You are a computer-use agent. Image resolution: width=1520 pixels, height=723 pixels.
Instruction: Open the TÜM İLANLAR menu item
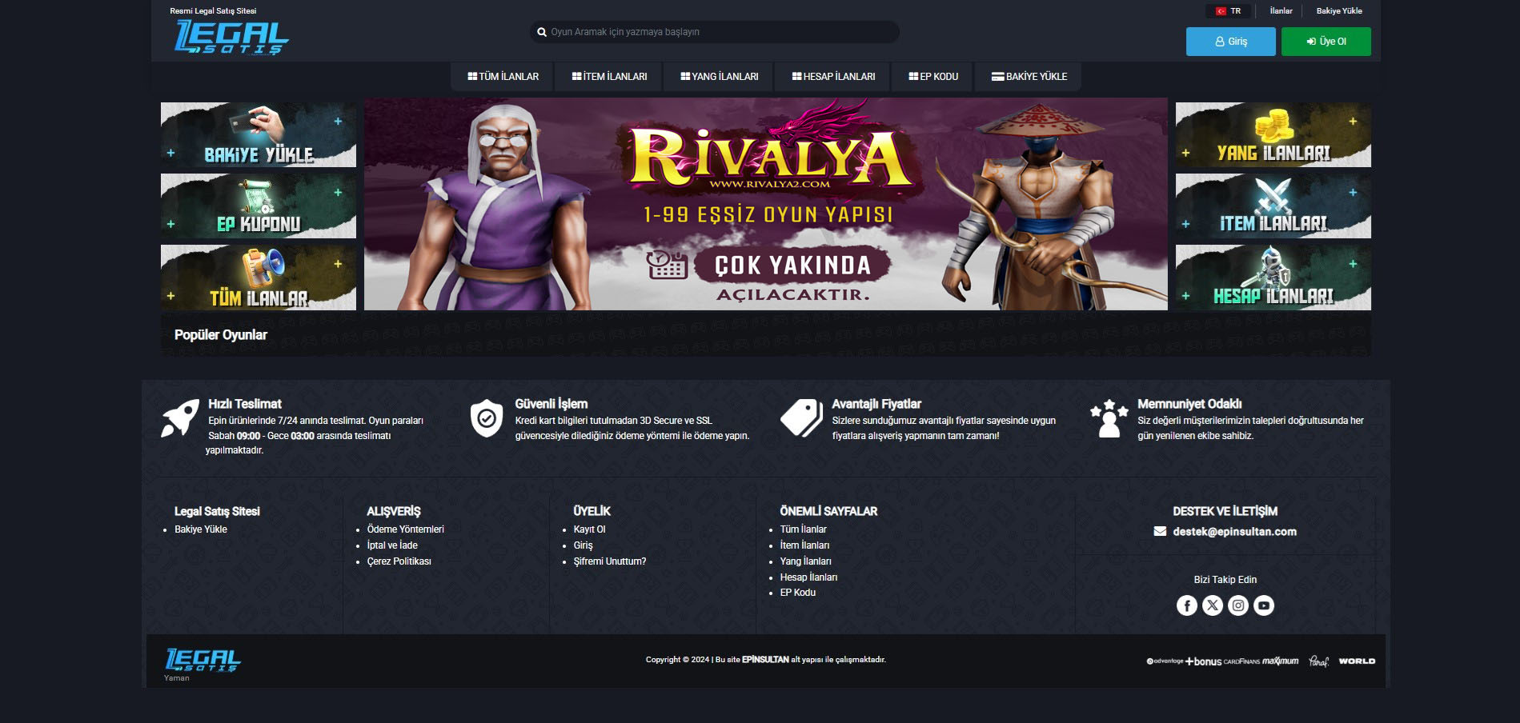(503, 77)
